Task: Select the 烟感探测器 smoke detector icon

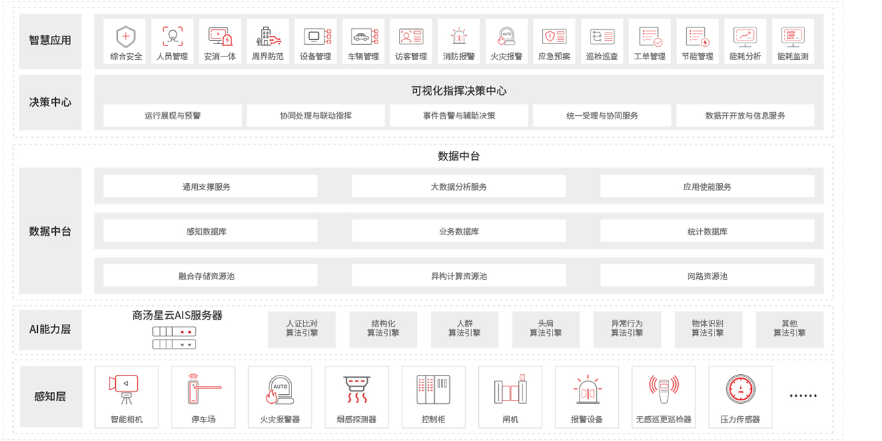Action: (x=356, y=390)
